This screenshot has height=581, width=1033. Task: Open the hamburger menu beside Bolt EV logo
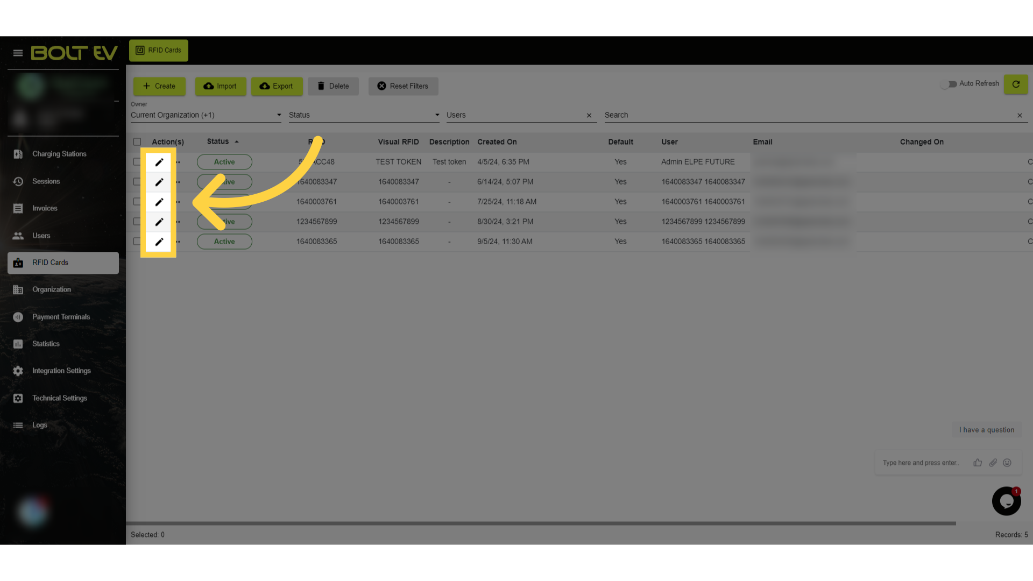tap(18, 53)
